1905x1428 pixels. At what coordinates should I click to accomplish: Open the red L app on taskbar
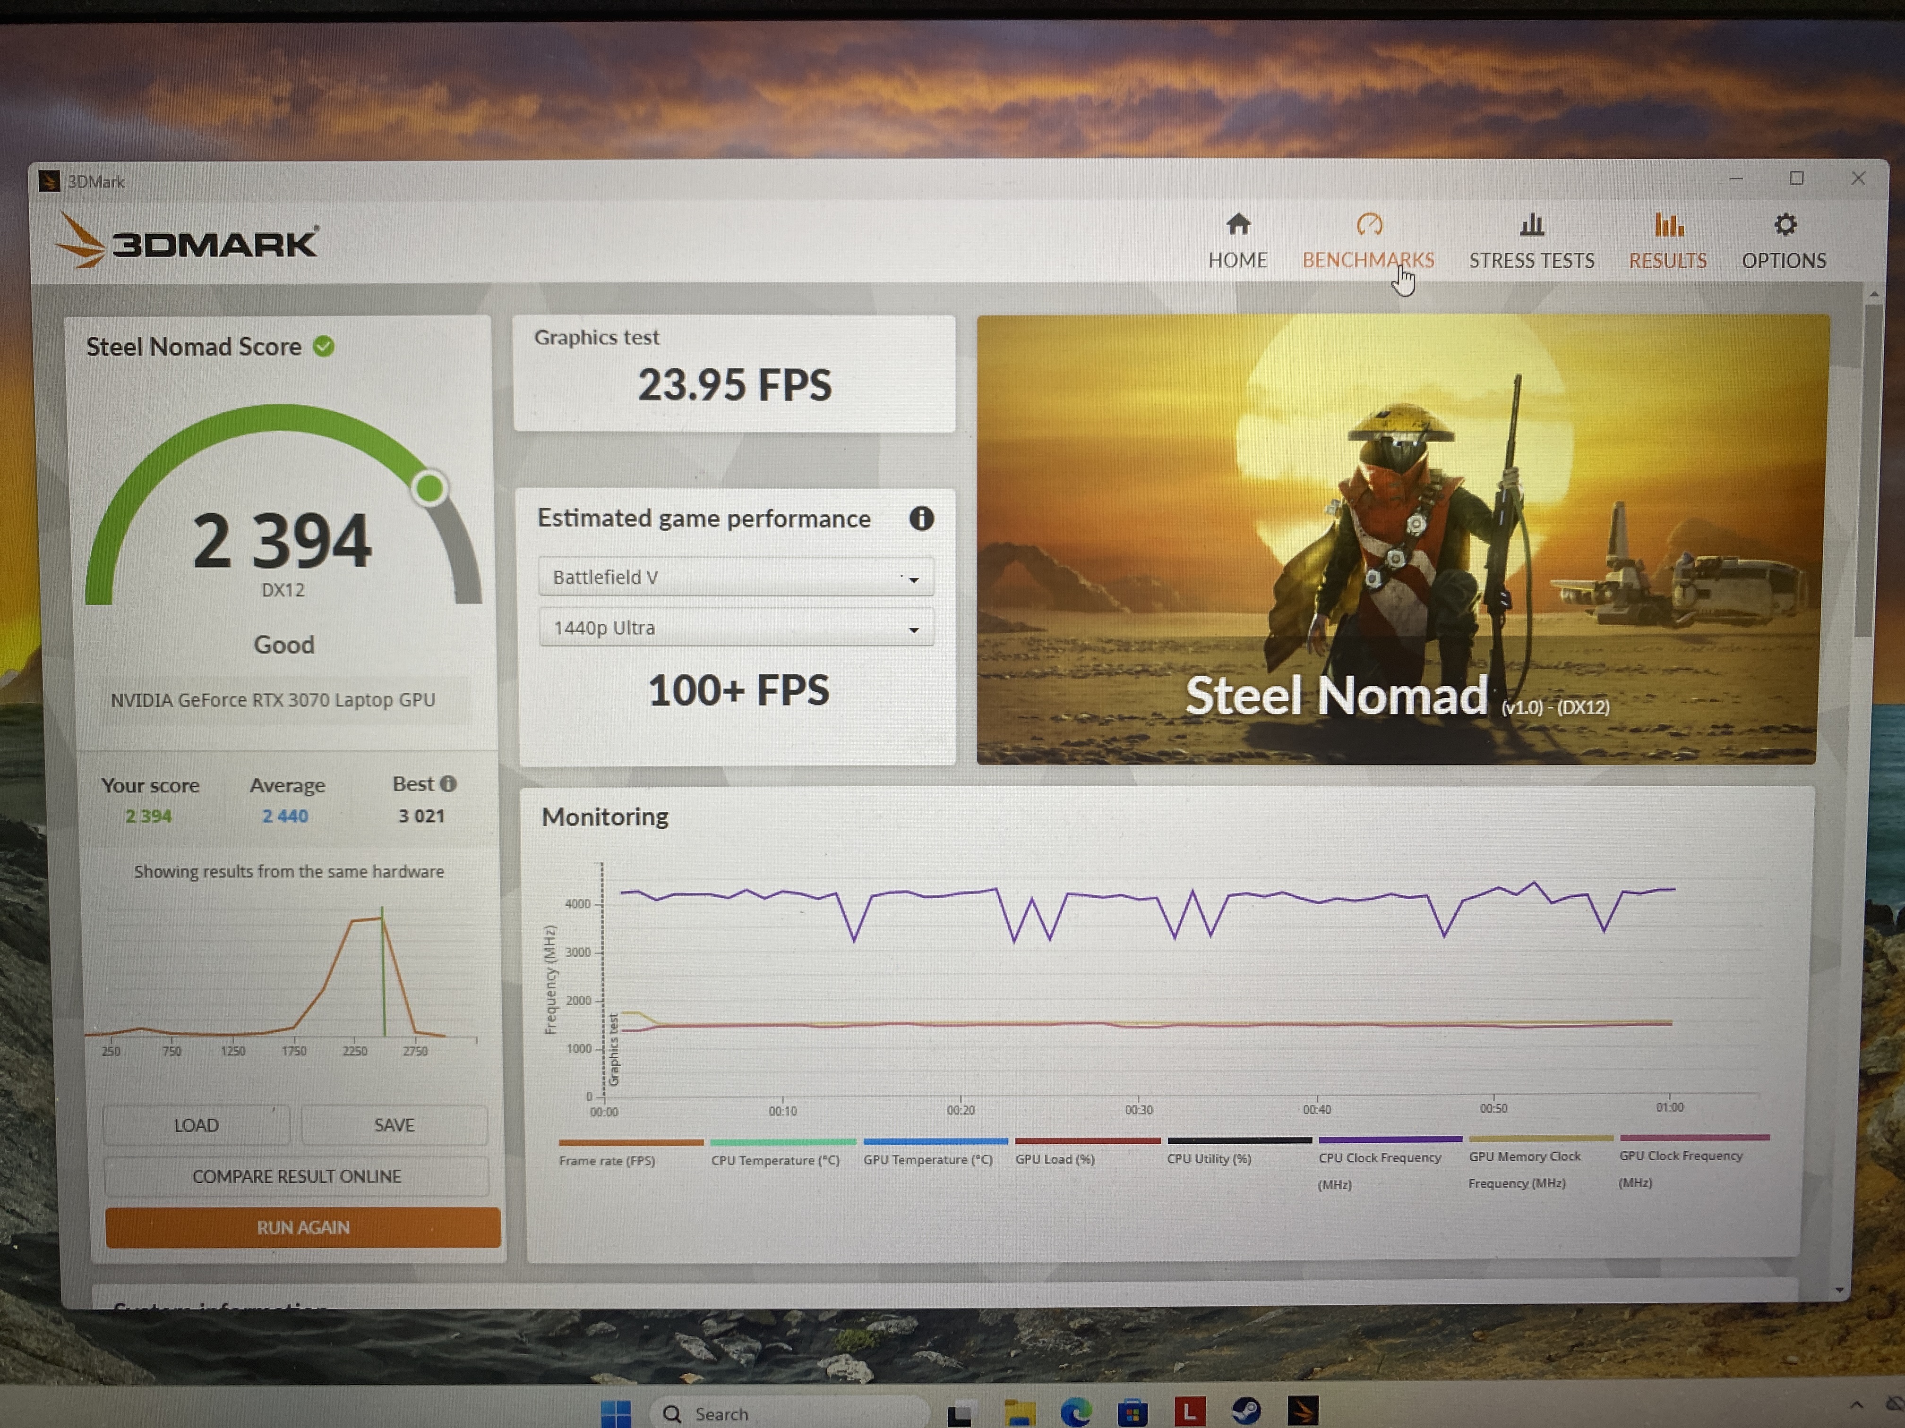click(1189, 1411)
